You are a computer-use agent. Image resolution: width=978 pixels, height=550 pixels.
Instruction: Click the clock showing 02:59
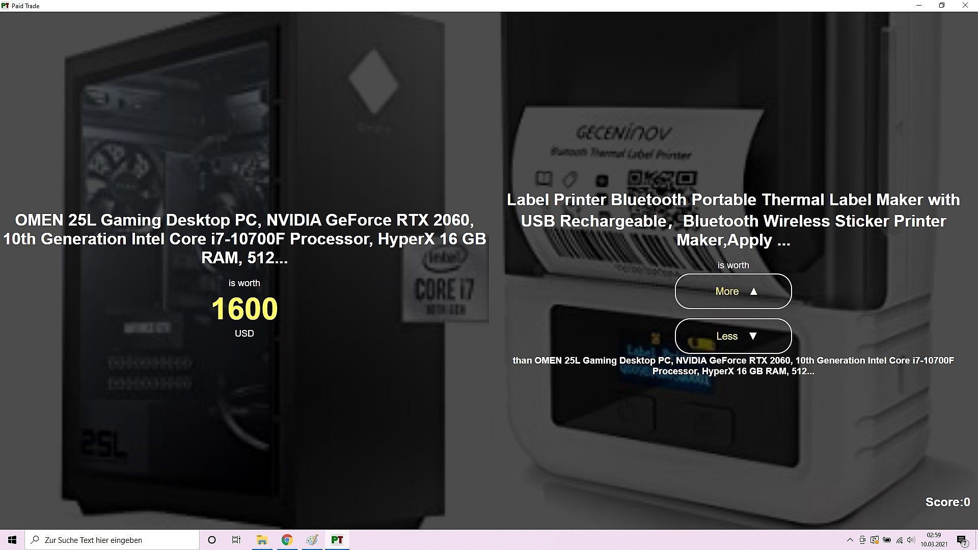click(934, 540)
